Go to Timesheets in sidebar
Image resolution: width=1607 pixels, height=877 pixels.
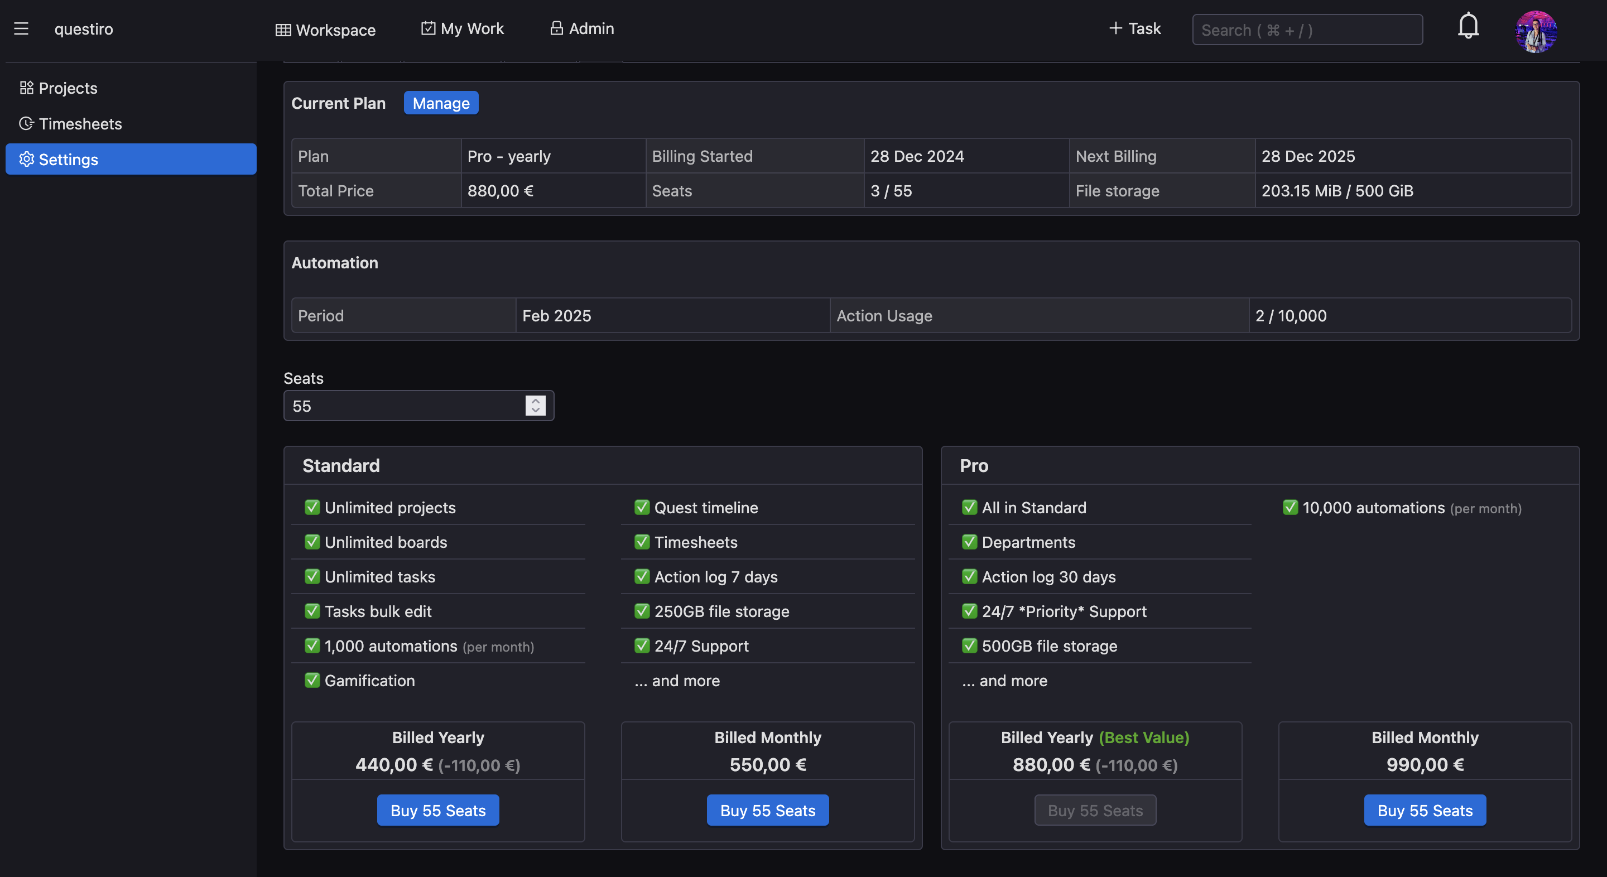coord(131,123)
